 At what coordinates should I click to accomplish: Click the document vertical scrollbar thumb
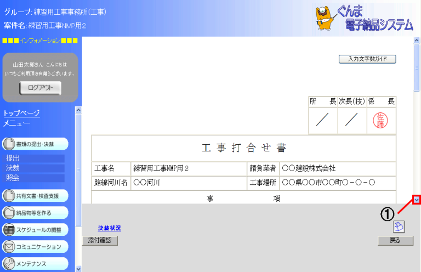pos(417,68)
